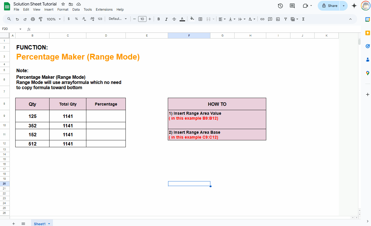Hide the menus with collapse chevron
371x226 pixels.
(350, 19)
